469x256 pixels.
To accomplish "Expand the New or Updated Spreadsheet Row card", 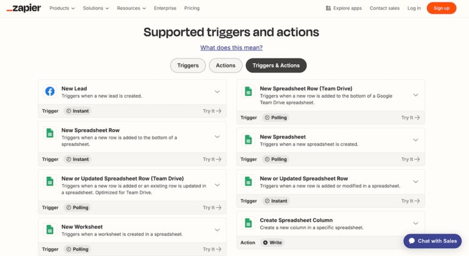I will pyautogui.click(x=416, y=182).
